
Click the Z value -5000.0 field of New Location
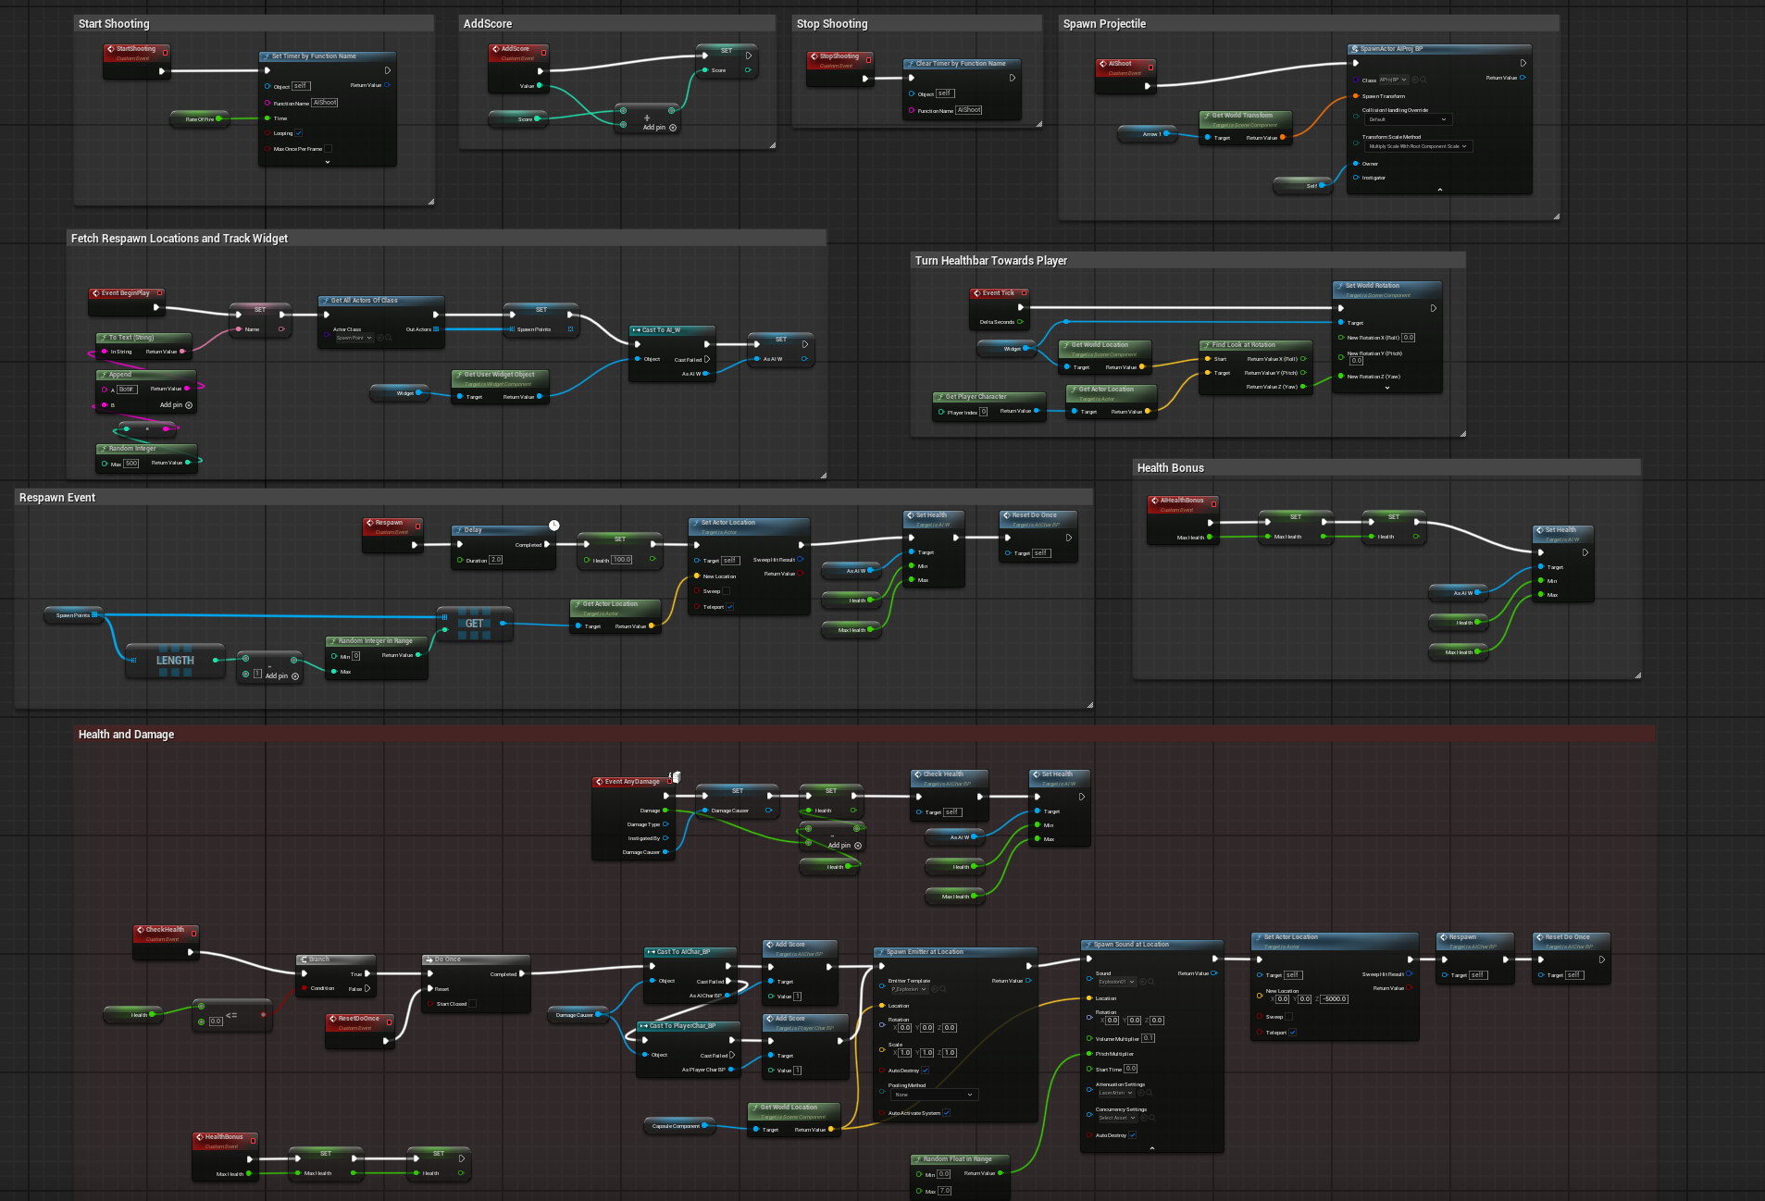tap(1334, 999)
